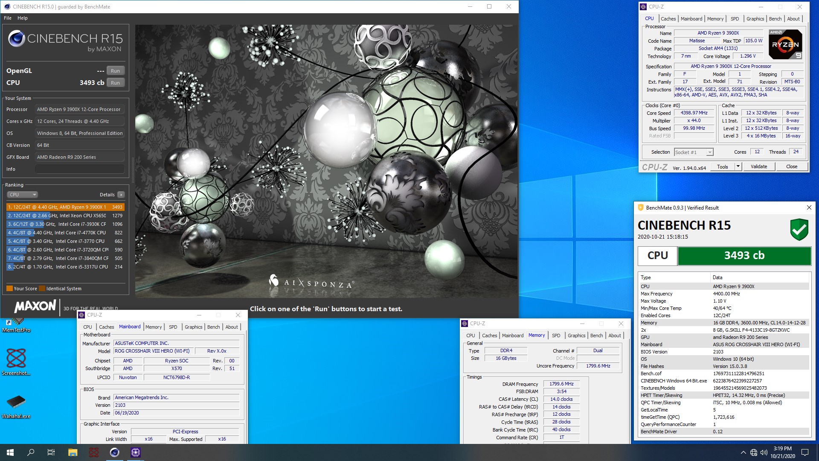Switch to CPU-Z from the taskbar

pos(136,452)
